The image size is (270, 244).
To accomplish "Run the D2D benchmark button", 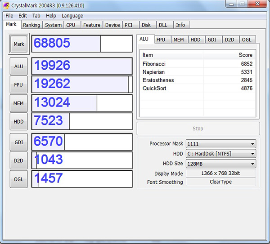I will 18,160.
